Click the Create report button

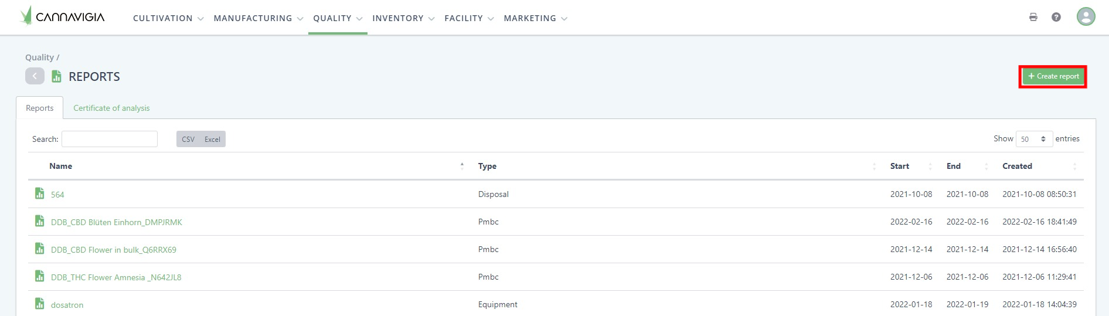tap(1053, 76)
